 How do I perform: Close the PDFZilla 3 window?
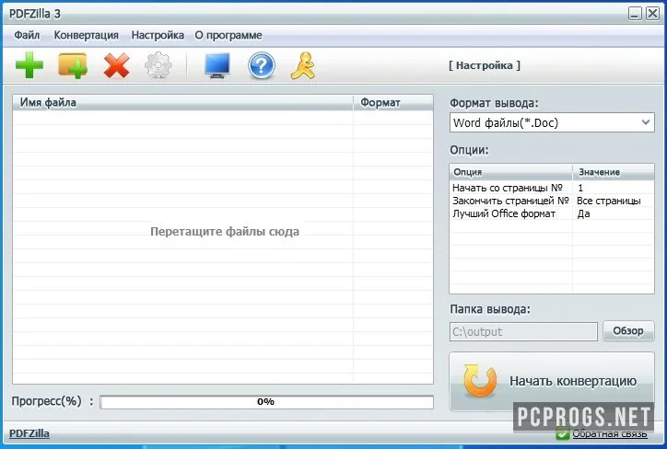(x=652, y=14)
